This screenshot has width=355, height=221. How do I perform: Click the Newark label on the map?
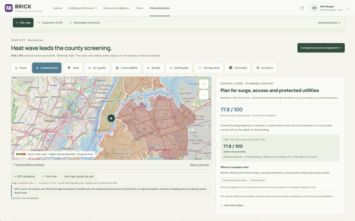pyautogui.click(x=49, y=121)
